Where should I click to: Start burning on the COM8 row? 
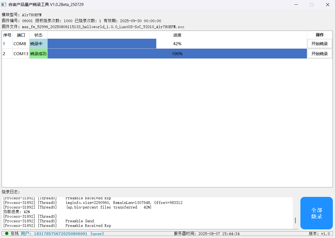[x=320, y=44]
